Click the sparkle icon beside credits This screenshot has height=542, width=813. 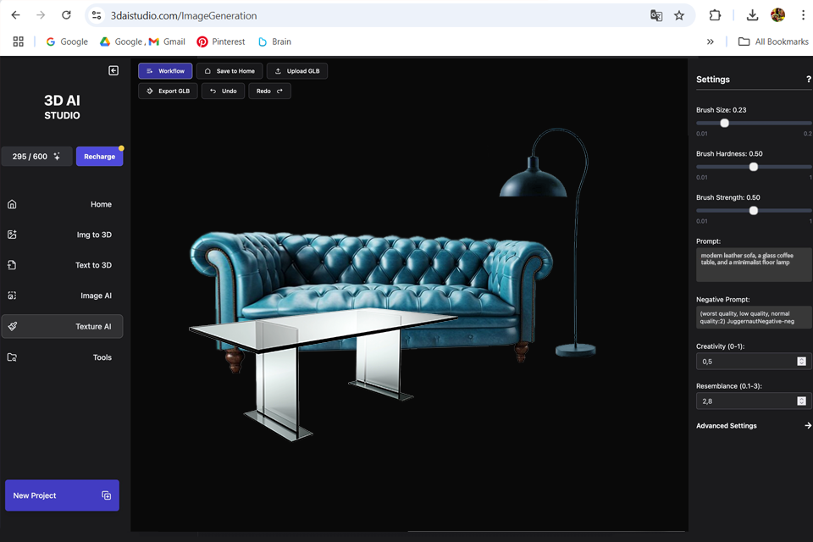click(57, 156)
